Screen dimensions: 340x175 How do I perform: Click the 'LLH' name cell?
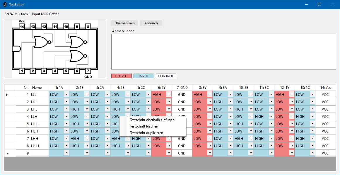pyautogui.click(x=39, y=117)
